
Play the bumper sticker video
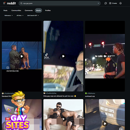(105, 123)
